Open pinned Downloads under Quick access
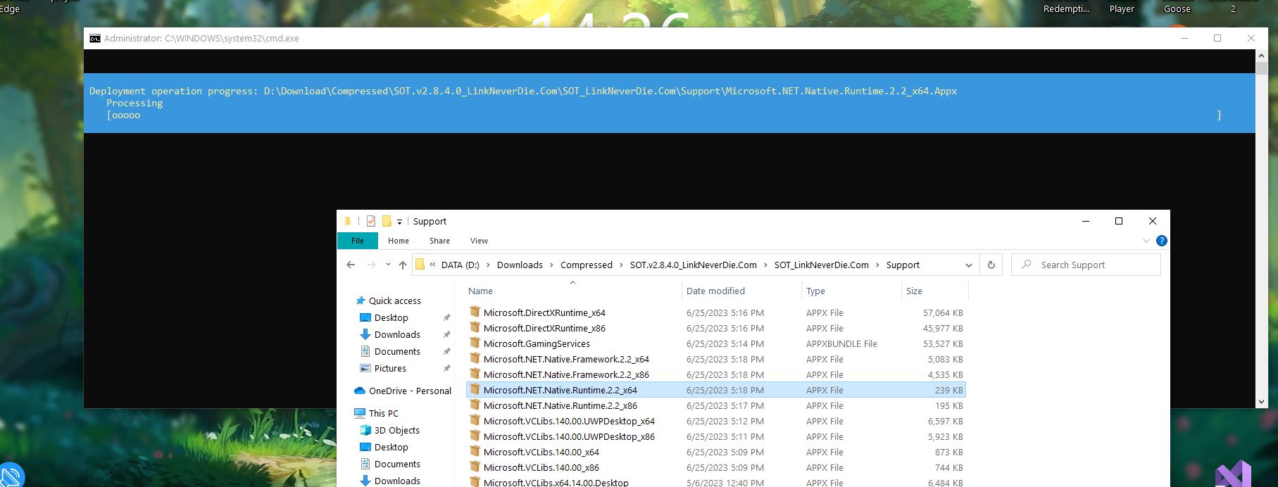1278x487 pixels. pyautogui.click(x=397, y=334)
